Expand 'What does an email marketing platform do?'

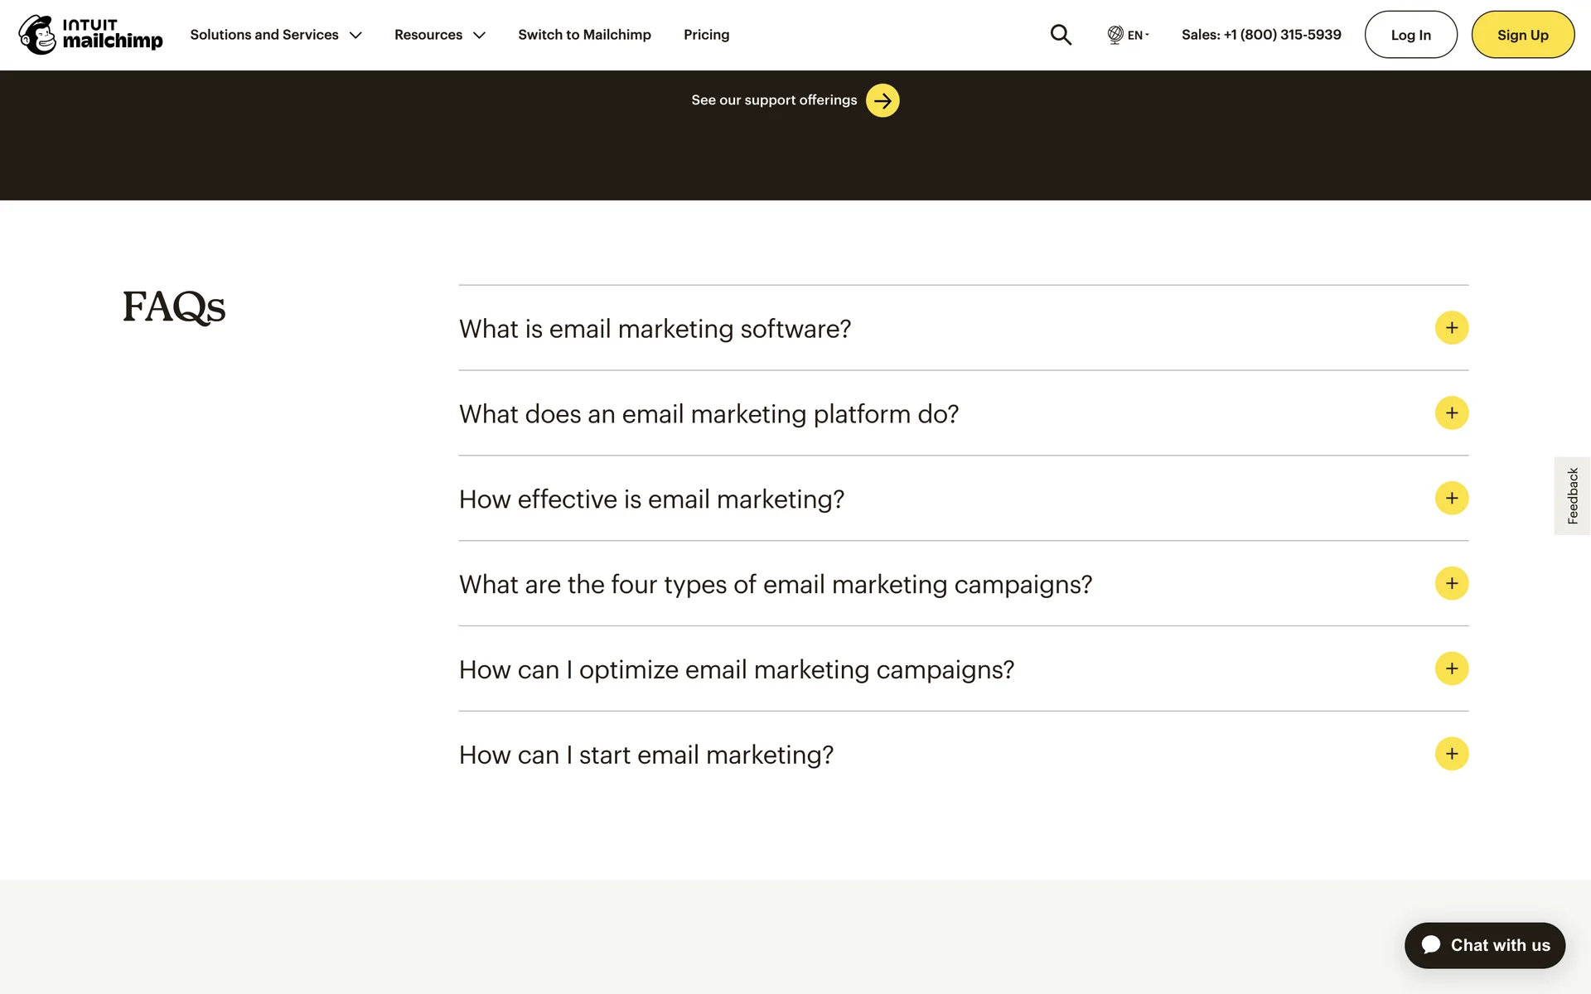pos(708,414)
